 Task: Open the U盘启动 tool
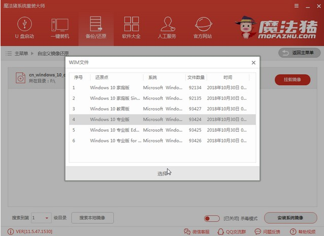[x=24, y=28]
